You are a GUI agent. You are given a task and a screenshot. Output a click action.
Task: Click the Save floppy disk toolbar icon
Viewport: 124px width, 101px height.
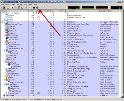tap(4, 8)
